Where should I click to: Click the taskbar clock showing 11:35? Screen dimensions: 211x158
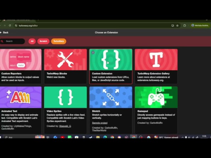coord(204,137)
